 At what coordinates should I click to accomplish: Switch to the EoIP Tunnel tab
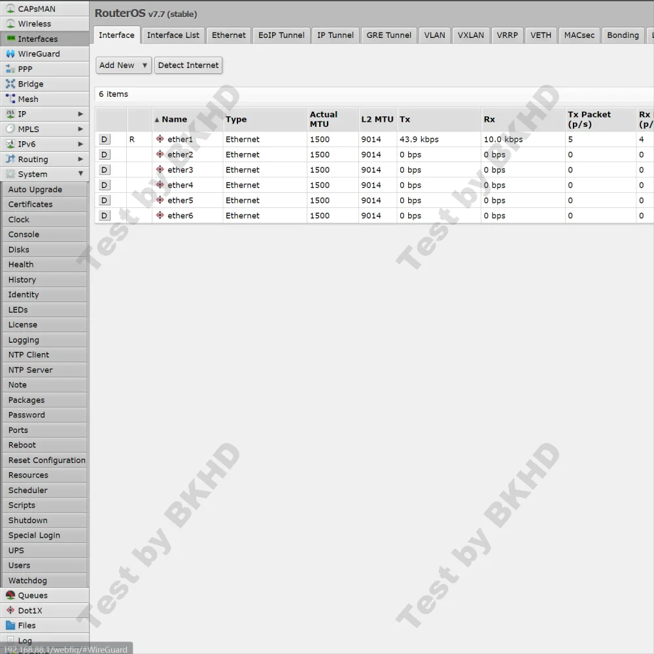[x=281, y=35]
